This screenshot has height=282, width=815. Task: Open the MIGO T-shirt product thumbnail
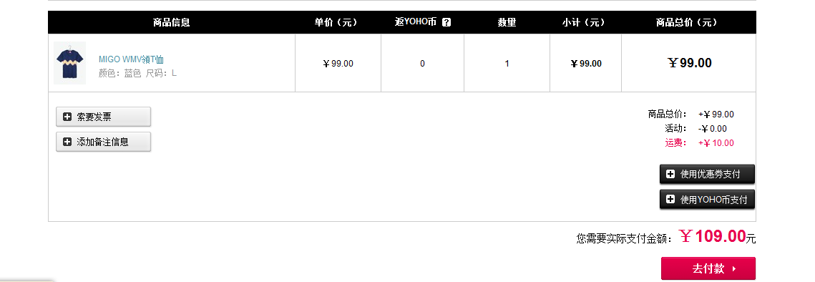(x=69, y=63)
